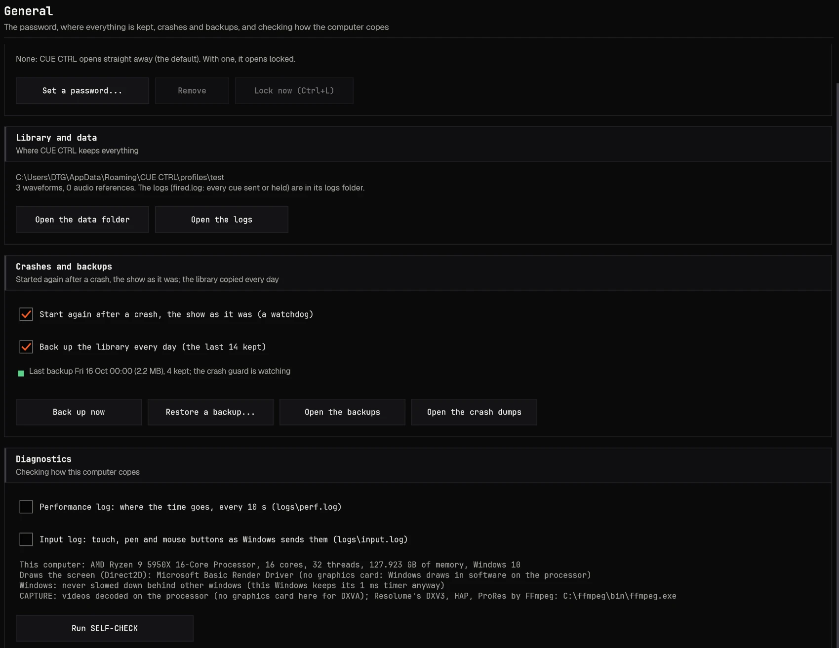This screenshot has width=839, height=648.
Task: Click Lock now (Ctrl+L)
Action: (294, 91)
